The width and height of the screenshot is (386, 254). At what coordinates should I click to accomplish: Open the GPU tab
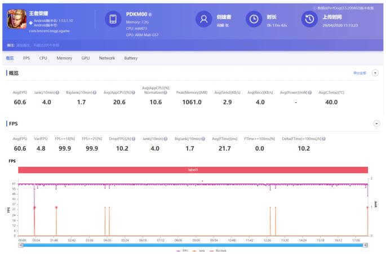pyautogui.click(x=86, y=58)
